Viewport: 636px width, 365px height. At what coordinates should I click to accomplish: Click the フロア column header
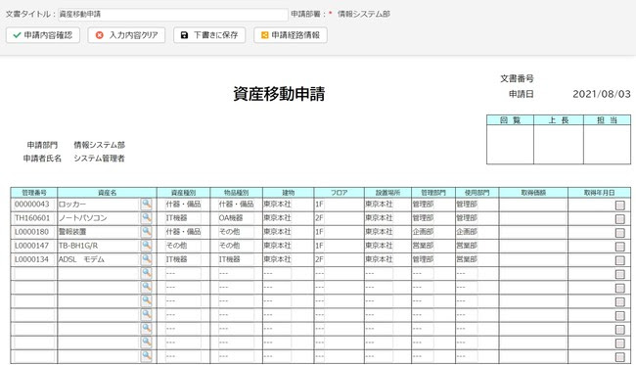[340, 193]
